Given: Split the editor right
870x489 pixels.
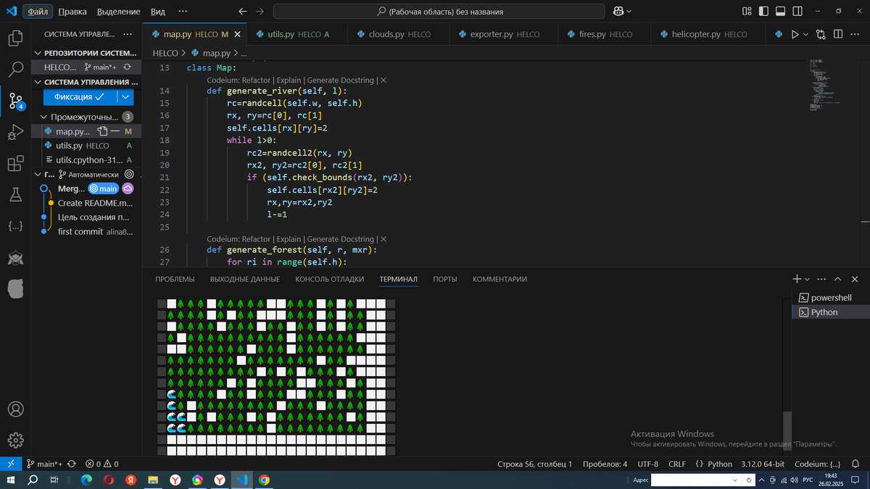Looking at the screenshot, I should coord(837,34).
